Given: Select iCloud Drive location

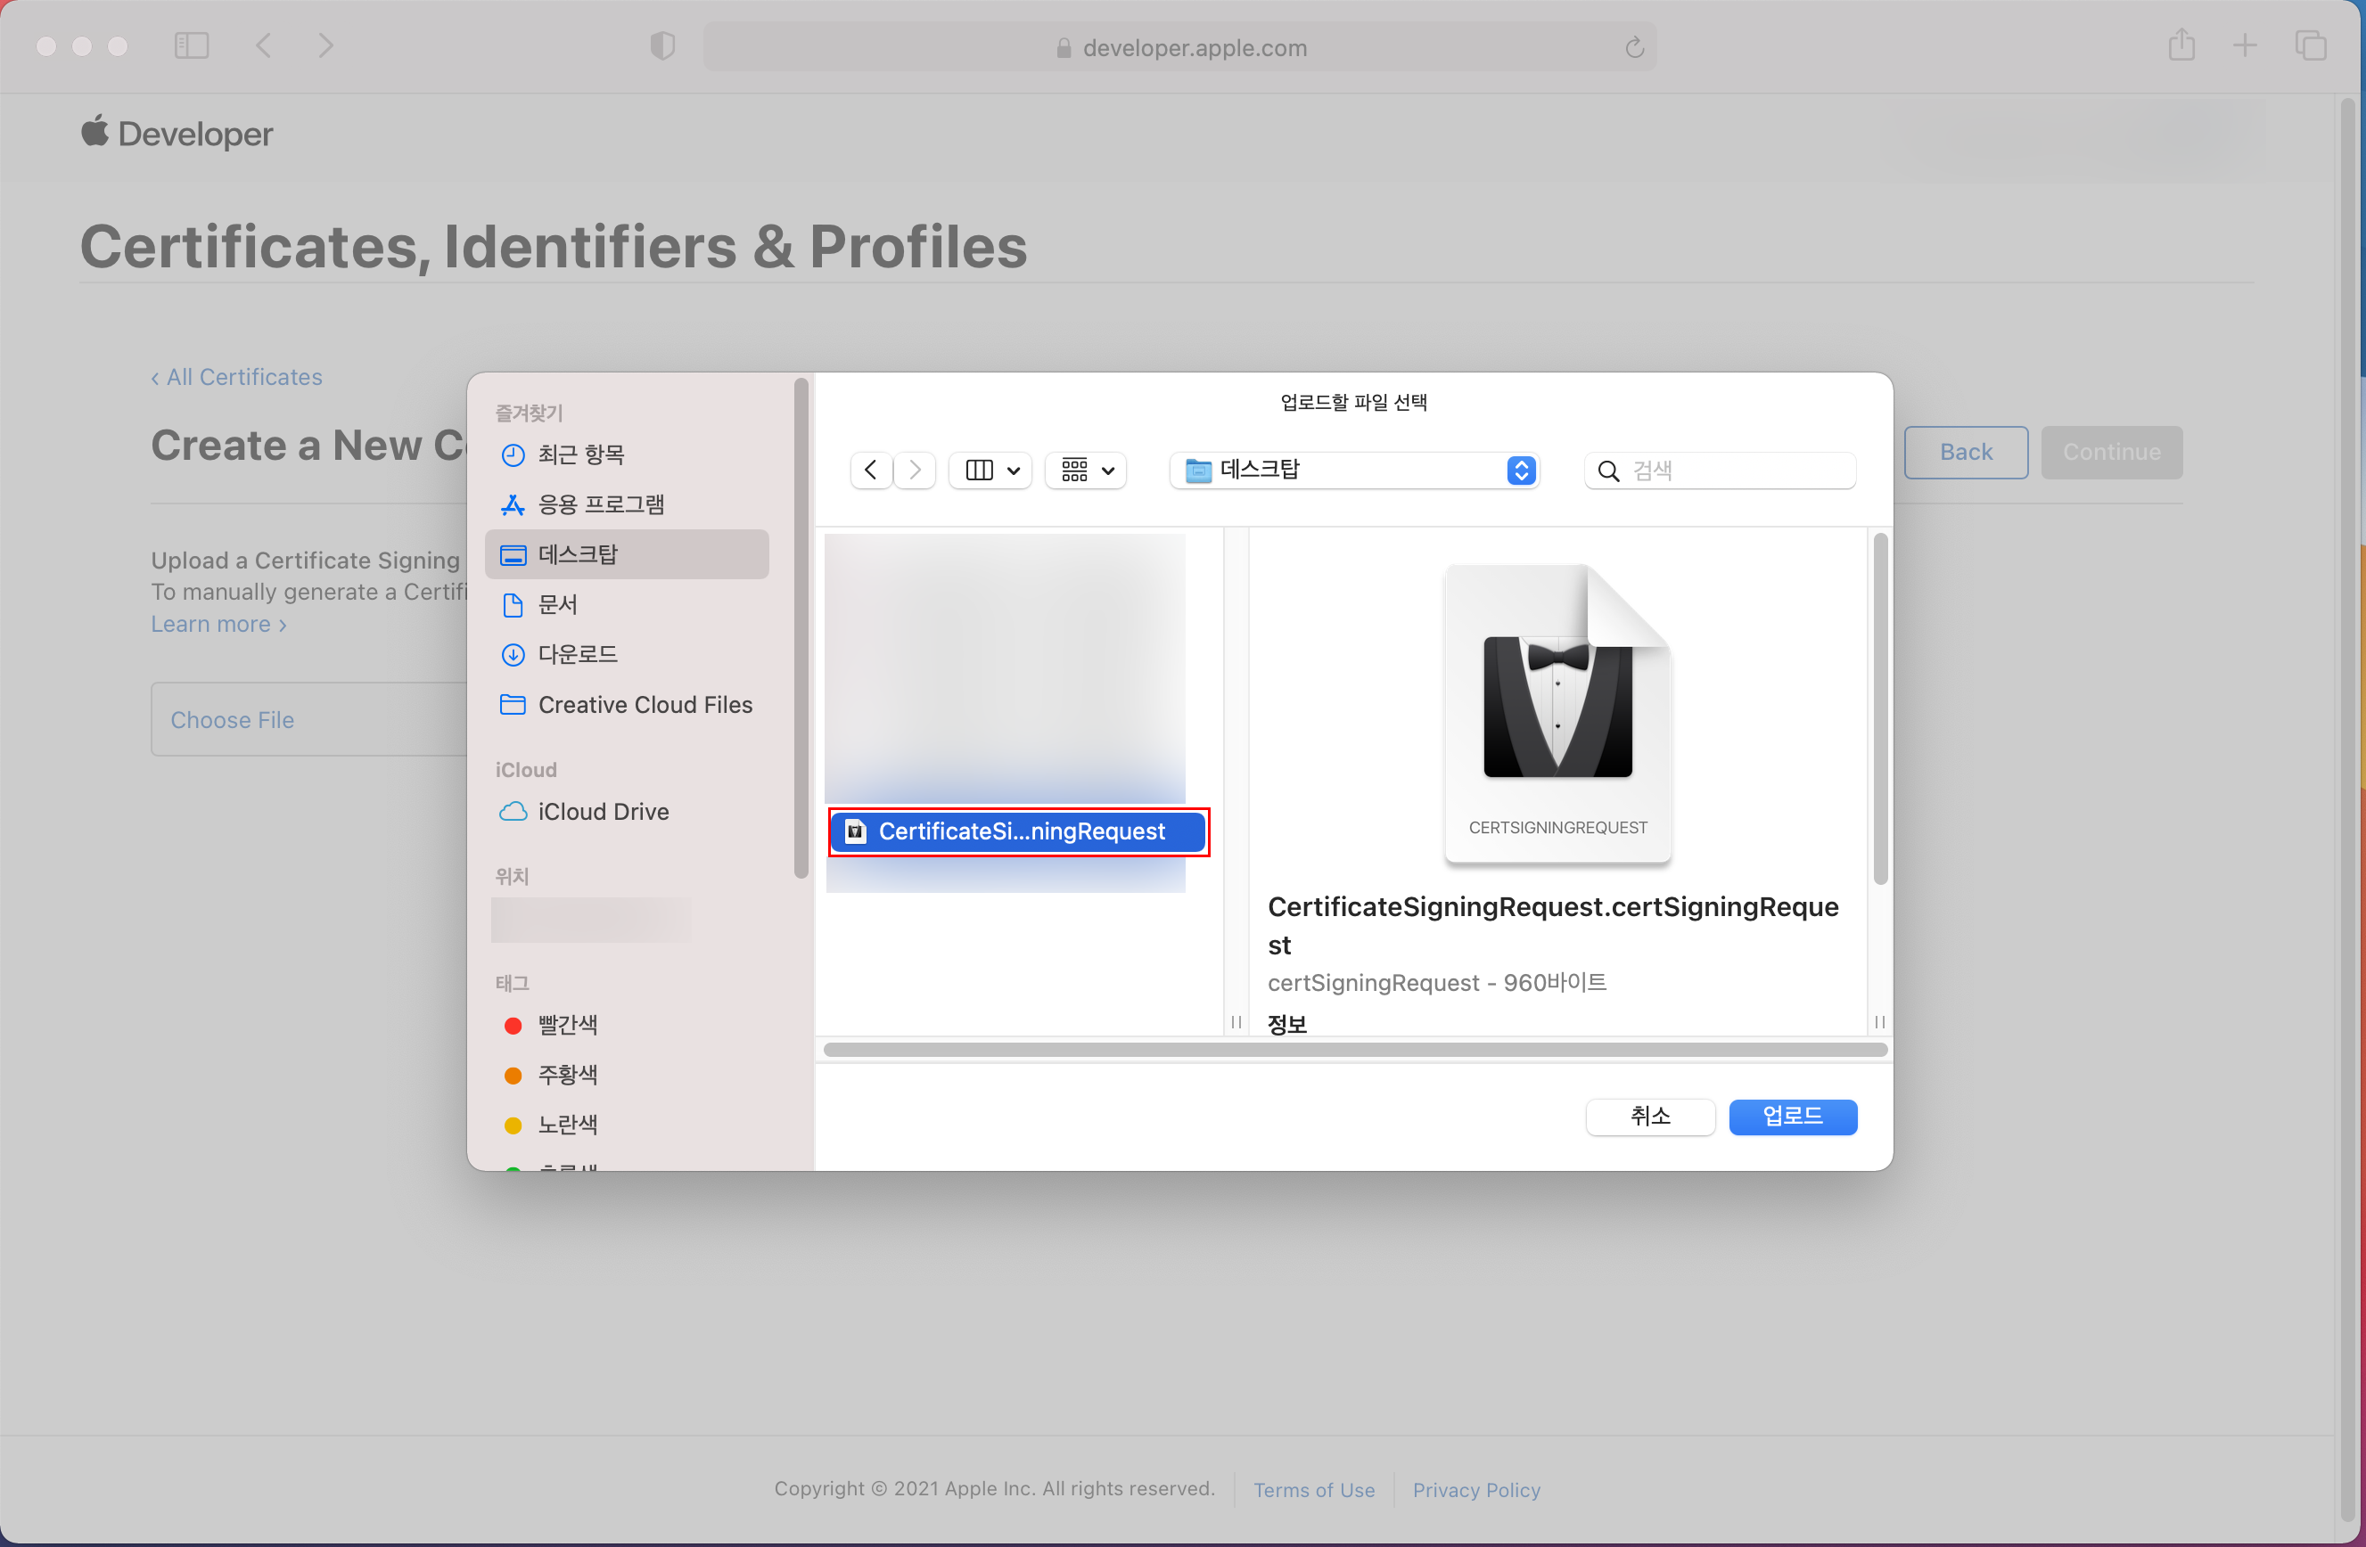Looking at the screenshot, I should point(603,812).
